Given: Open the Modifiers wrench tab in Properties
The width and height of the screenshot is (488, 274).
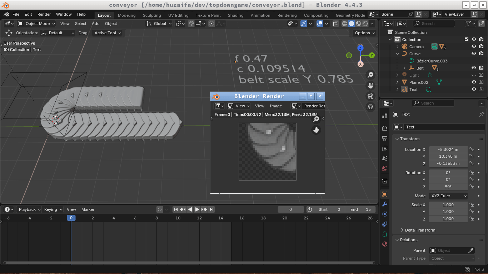Looking at the screenshot, I should [x=385, y=204].
